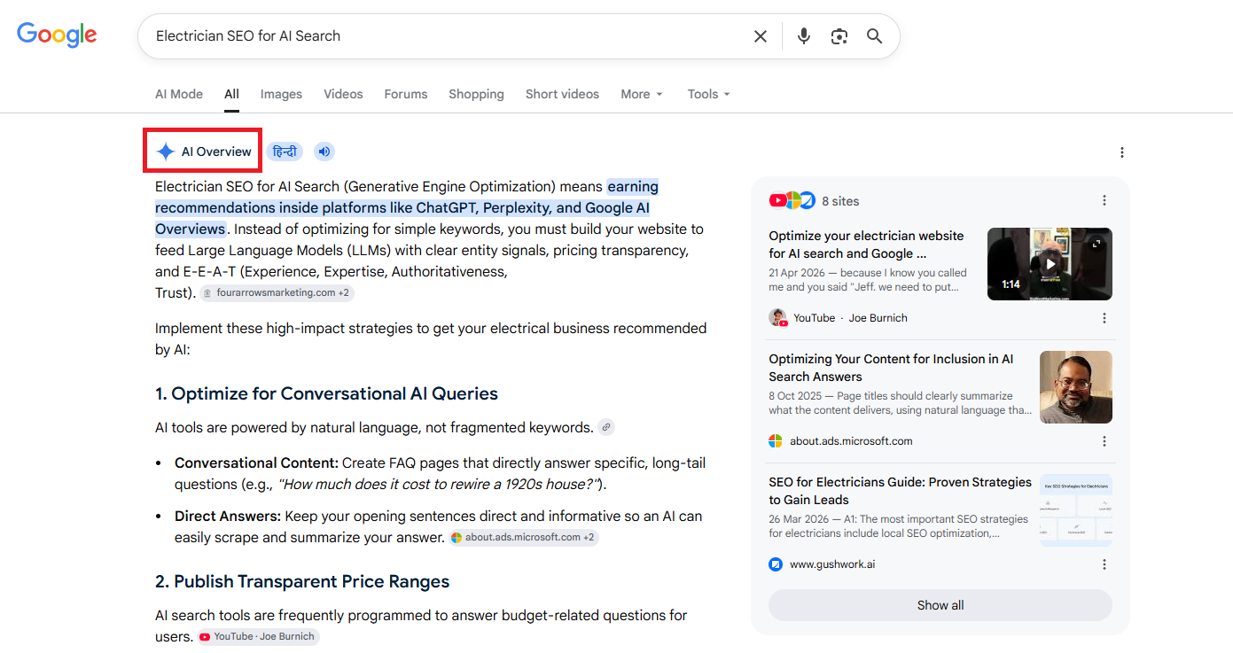Open Optimizing Your Content for Inclusion result
This screenshot has width=1233, height=653.
tap(891, 368)
